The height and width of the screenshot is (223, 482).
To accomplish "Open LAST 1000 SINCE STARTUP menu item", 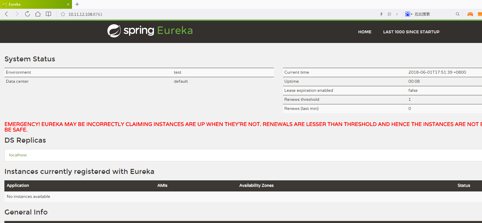I will coord(411,32).
